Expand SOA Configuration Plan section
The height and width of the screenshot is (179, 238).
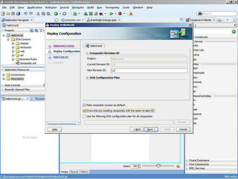(x=87, y=78)
